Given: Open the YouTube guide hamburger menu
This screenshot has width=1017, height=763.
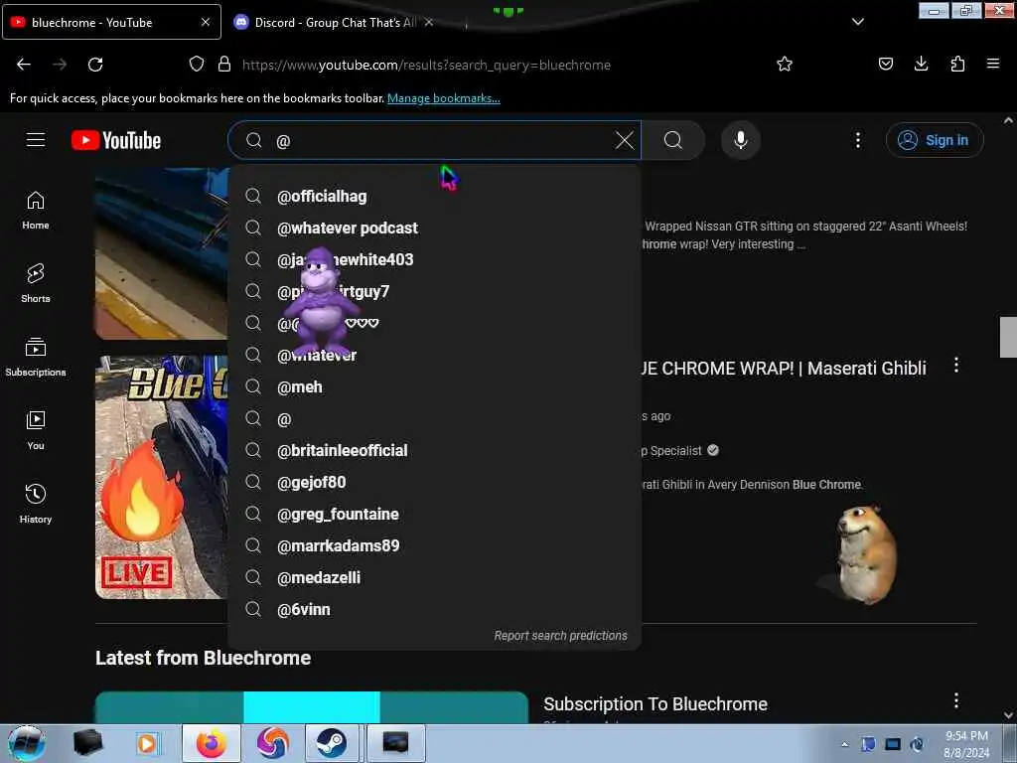Looking at the screenshot, I should point(36,139).
